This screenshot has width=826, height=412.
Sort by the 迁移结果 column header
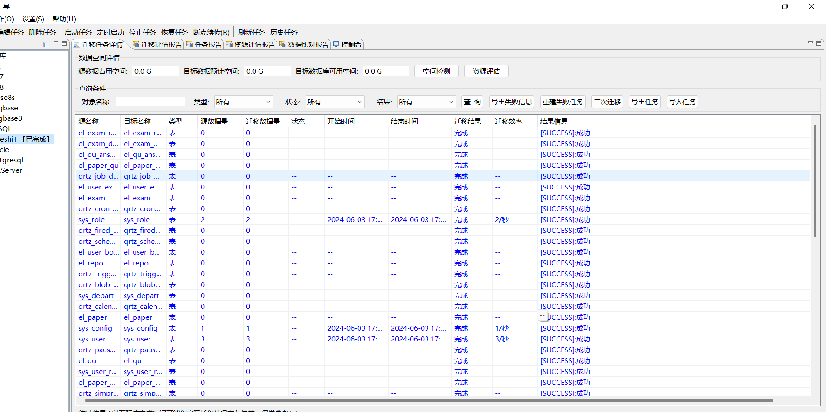click(x=471, y=122)
